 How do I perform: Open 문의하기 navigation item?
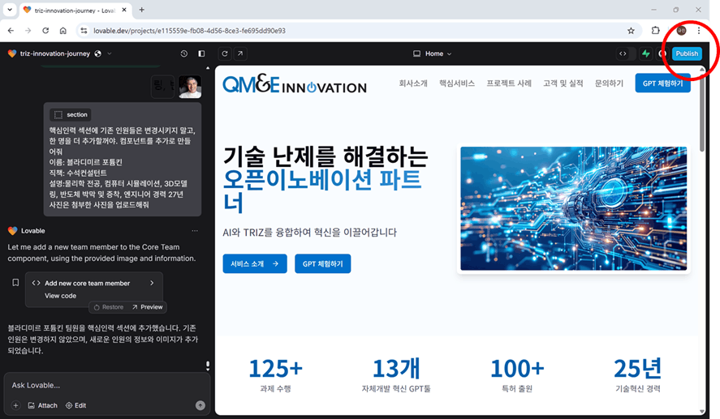(x=609, y=83)
